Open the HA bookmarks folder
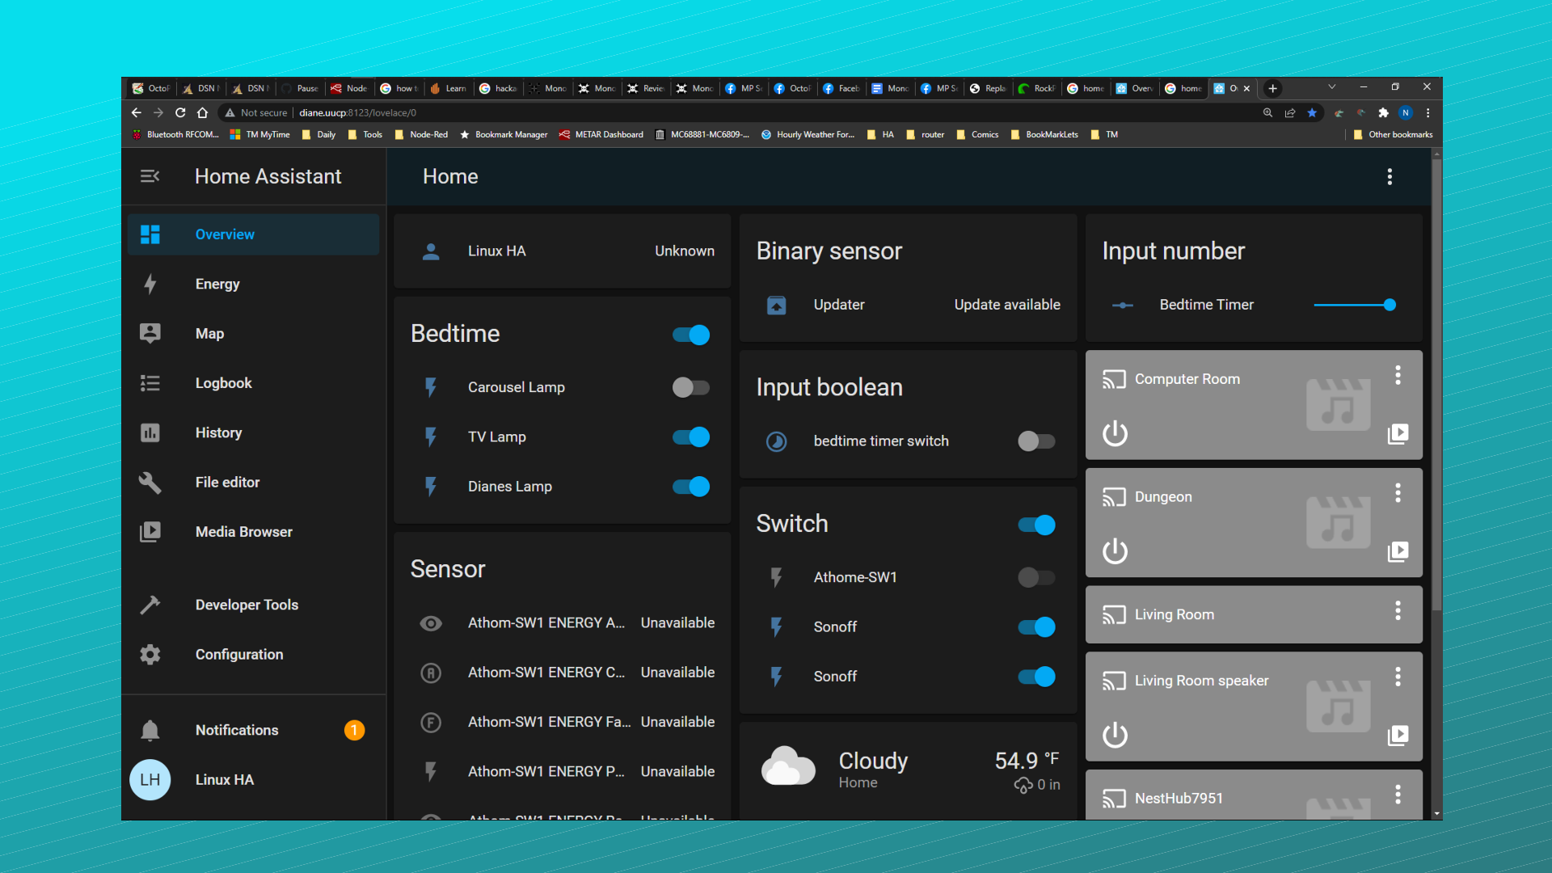Viewport: 1552px width, 873px height. coord(880,134)
